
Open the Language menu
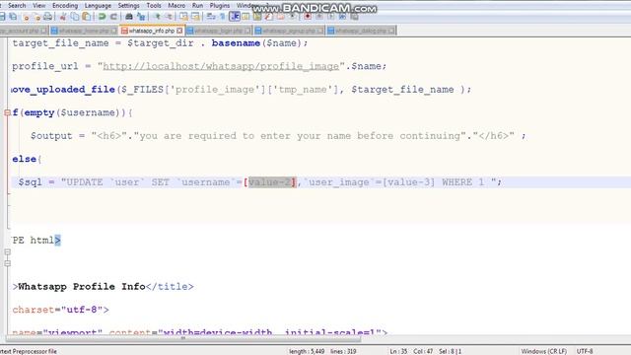click(98, 6)
